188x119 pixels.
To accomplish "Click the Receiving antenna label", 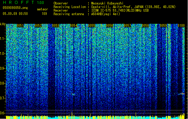I will pos(69,14).
